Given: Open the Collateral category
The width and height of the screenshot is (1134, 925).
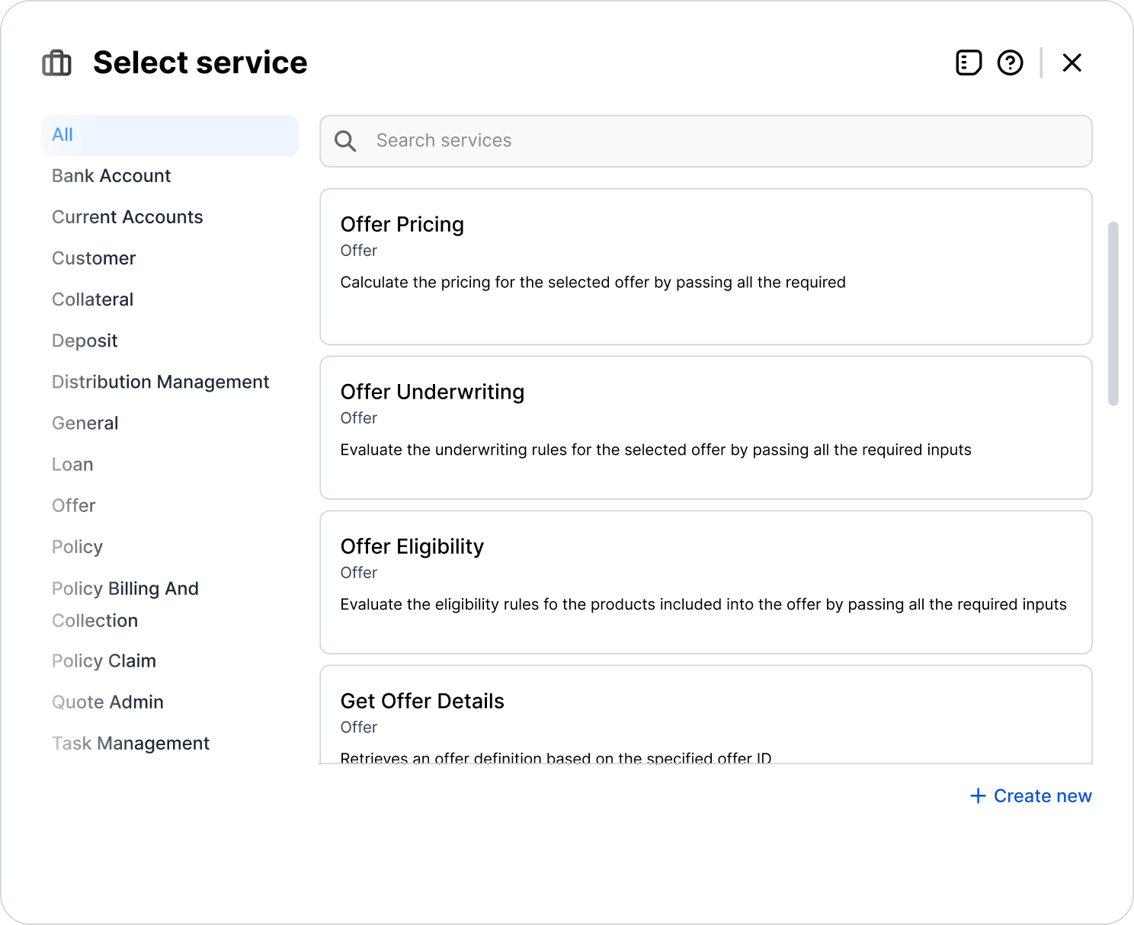Looking at the screenshot, I should tap(92, 299).
